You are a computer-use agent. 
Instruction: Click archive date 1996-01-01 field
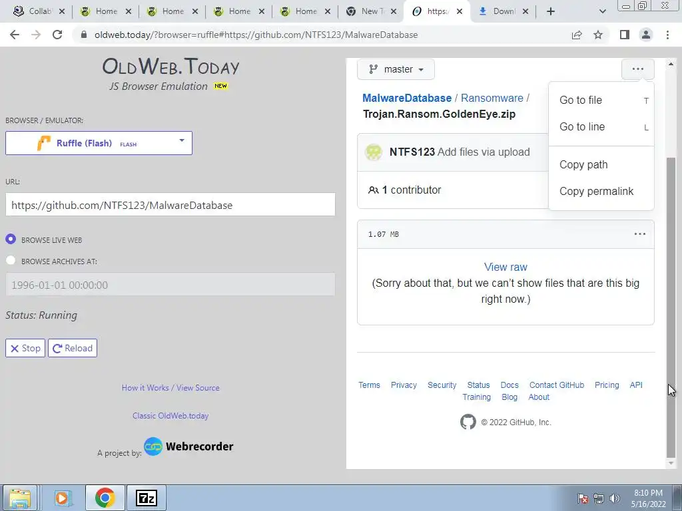click(170, 285)
